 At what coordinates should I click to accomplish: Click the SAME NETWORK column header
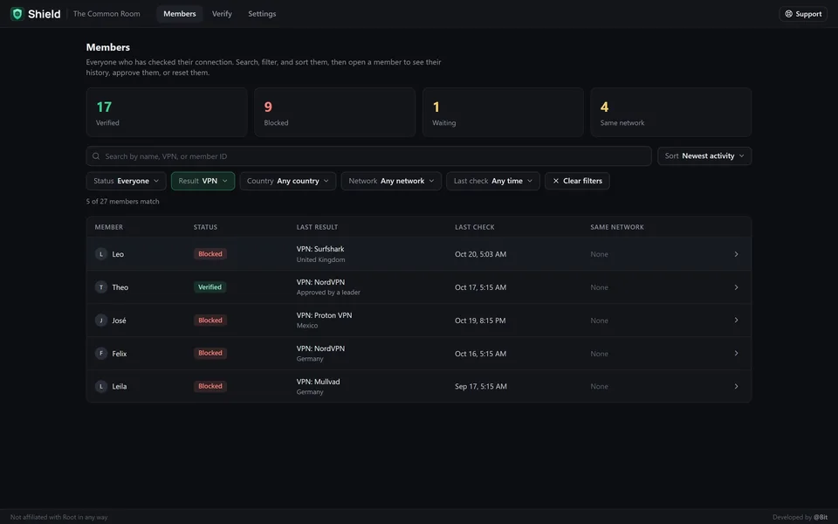(617, 227)
